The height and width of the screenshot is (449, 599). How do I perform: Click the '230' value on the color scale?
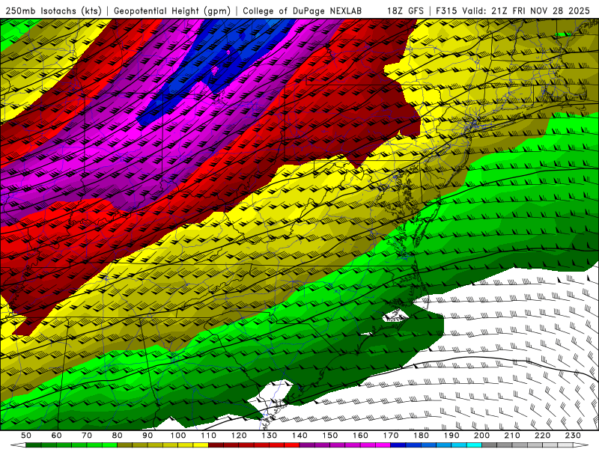pos(573,436)
